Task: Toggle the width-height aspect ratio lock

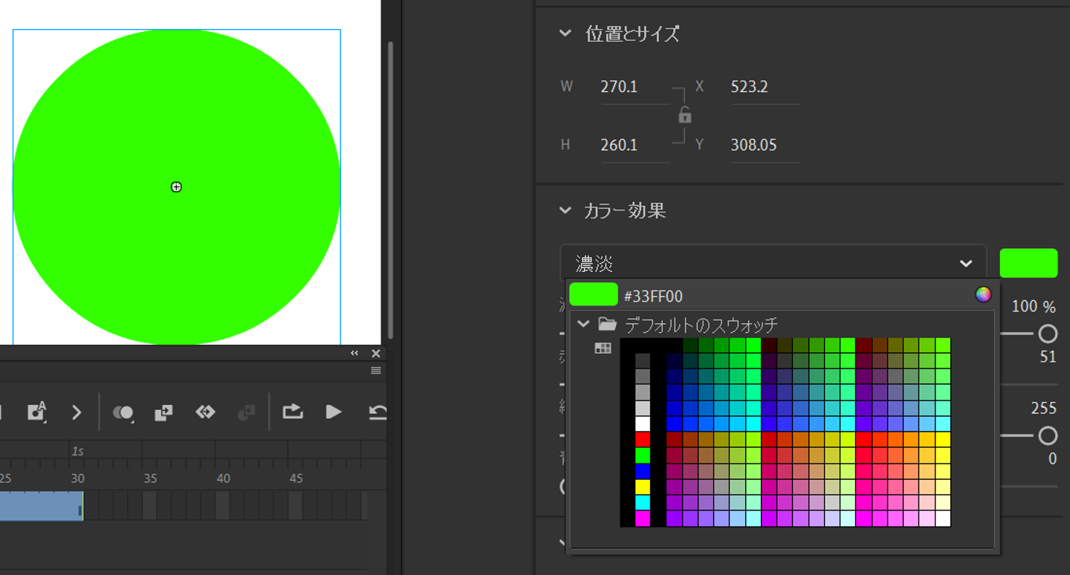Action: tap(684, 115)
